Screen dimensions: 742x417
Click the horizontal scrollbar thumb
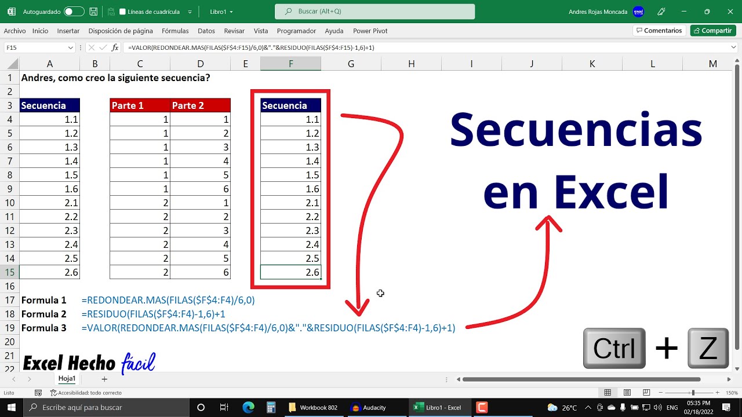tap(581, 379)
